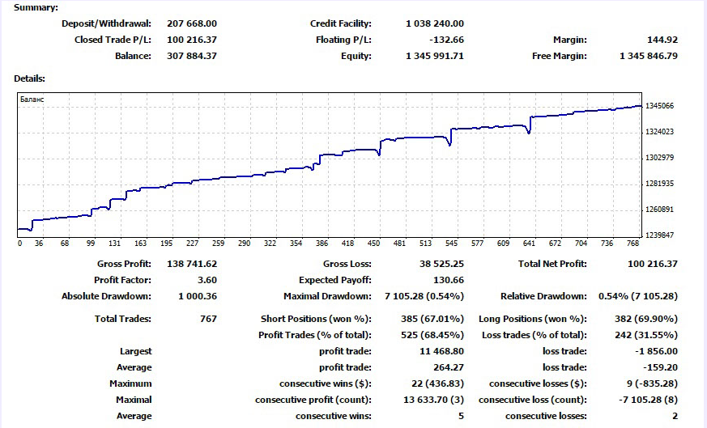Select Total Trades count 767
This screenshot has width=707, height=428.
208,319
